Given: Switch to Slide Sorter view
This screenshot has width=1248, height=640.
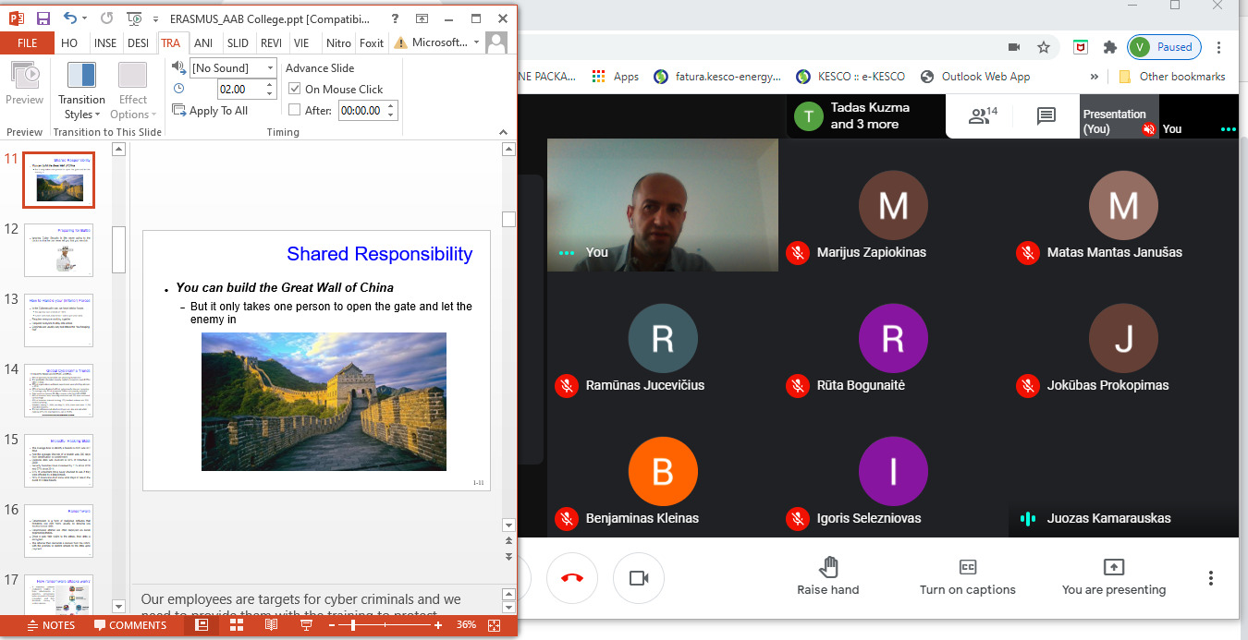Looking at the screenshot, I should tap(236, 625).
